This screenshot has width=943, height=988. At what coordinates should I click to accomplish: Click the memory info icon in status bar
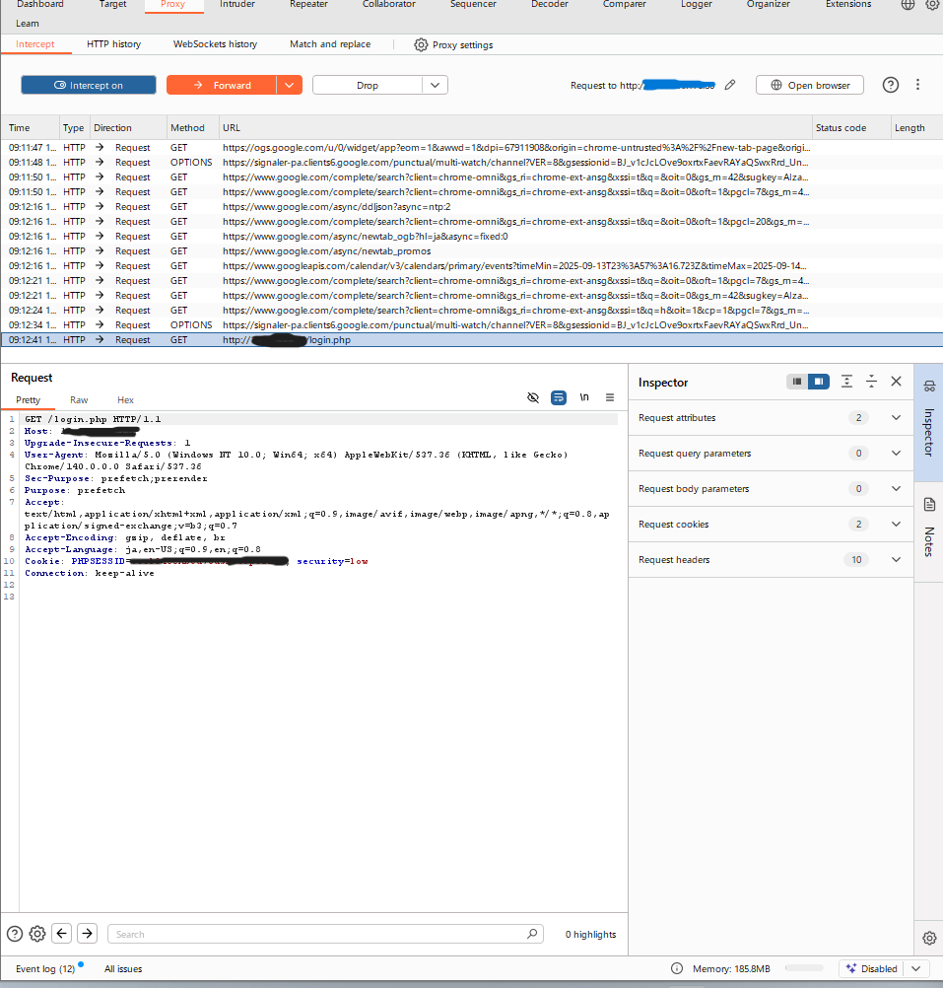(677, 968)
